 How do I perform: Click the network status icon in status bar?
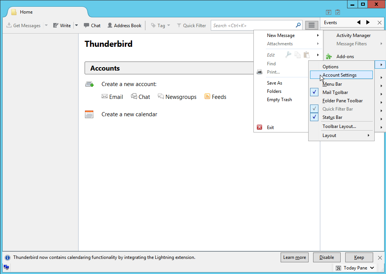click(6, 267)
